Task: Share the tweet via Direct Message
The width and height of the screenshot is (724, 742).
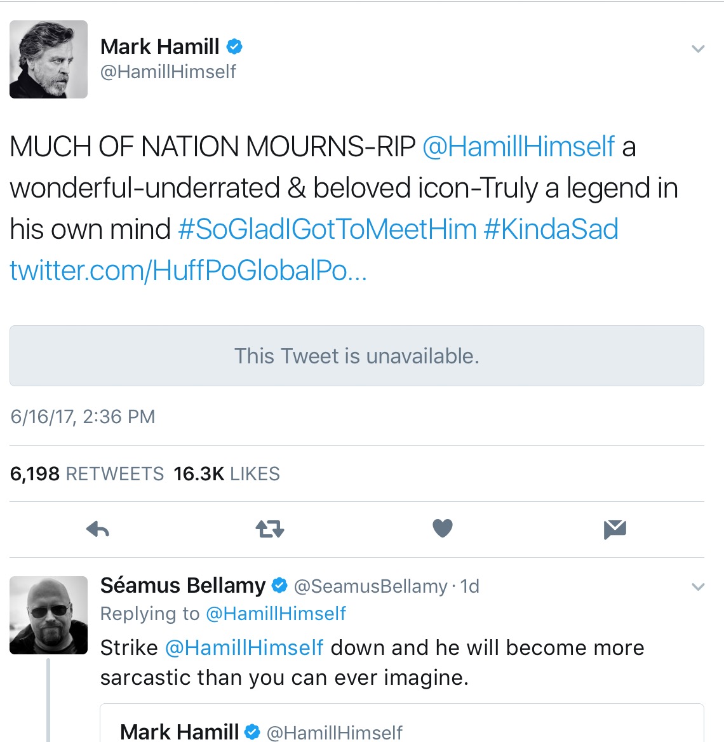Action: (614, 528)
